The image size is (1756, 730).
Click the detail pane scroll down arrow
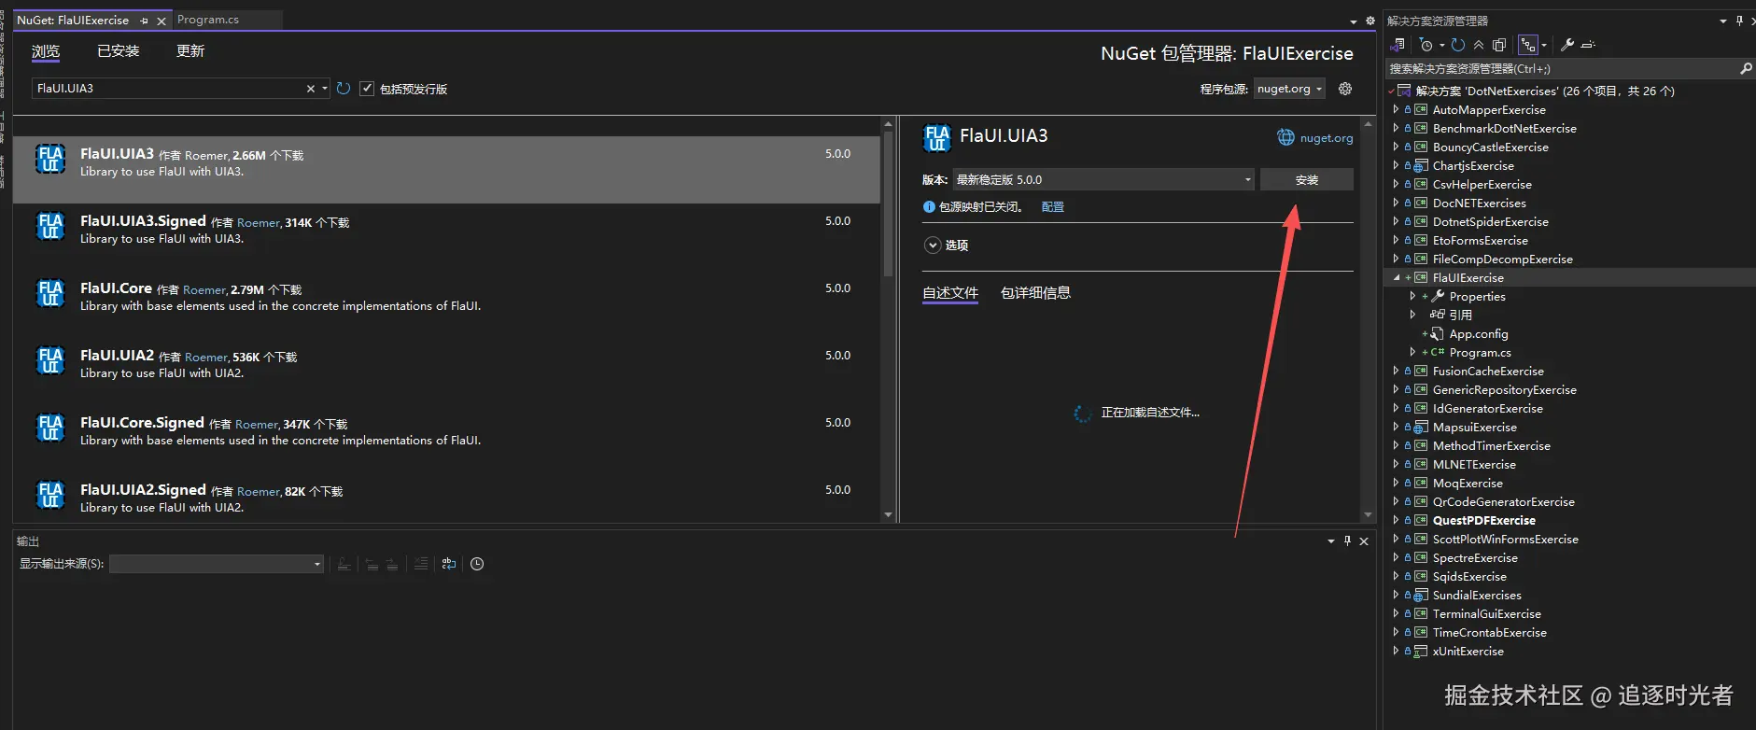tap(1368, 514)
